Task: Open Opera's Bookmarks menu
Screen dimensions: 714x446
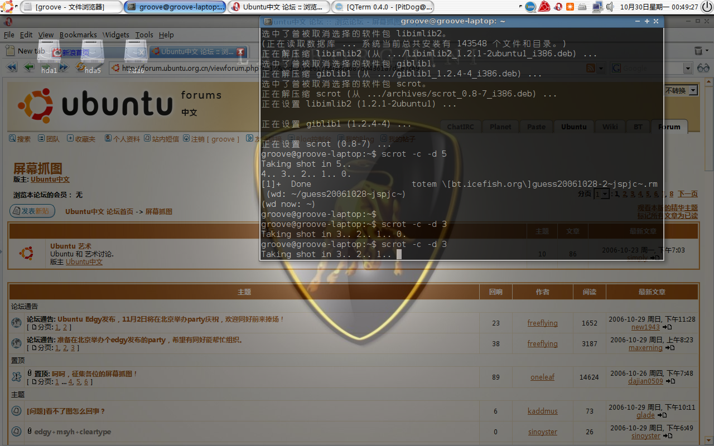Action: [x=78, y=35]
